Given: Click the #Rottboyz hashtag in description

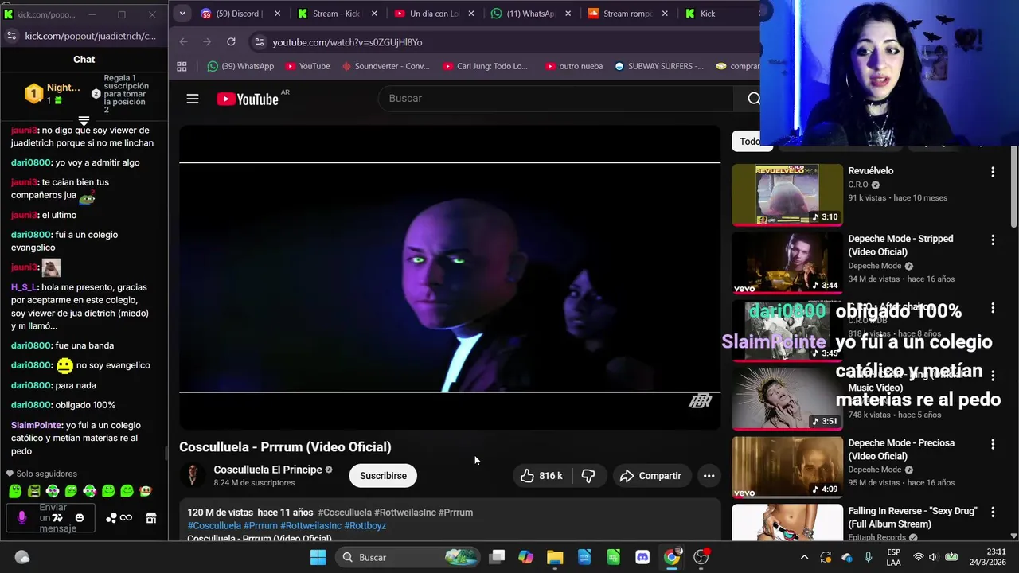Looking at the screenshot, I should click(365, 525).
